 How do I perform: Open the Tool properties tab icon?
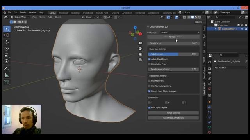coord(209,62)
